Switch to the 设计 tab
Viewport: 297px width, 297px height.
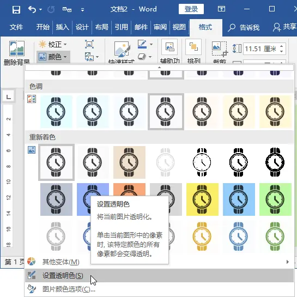tap(82, 27)
